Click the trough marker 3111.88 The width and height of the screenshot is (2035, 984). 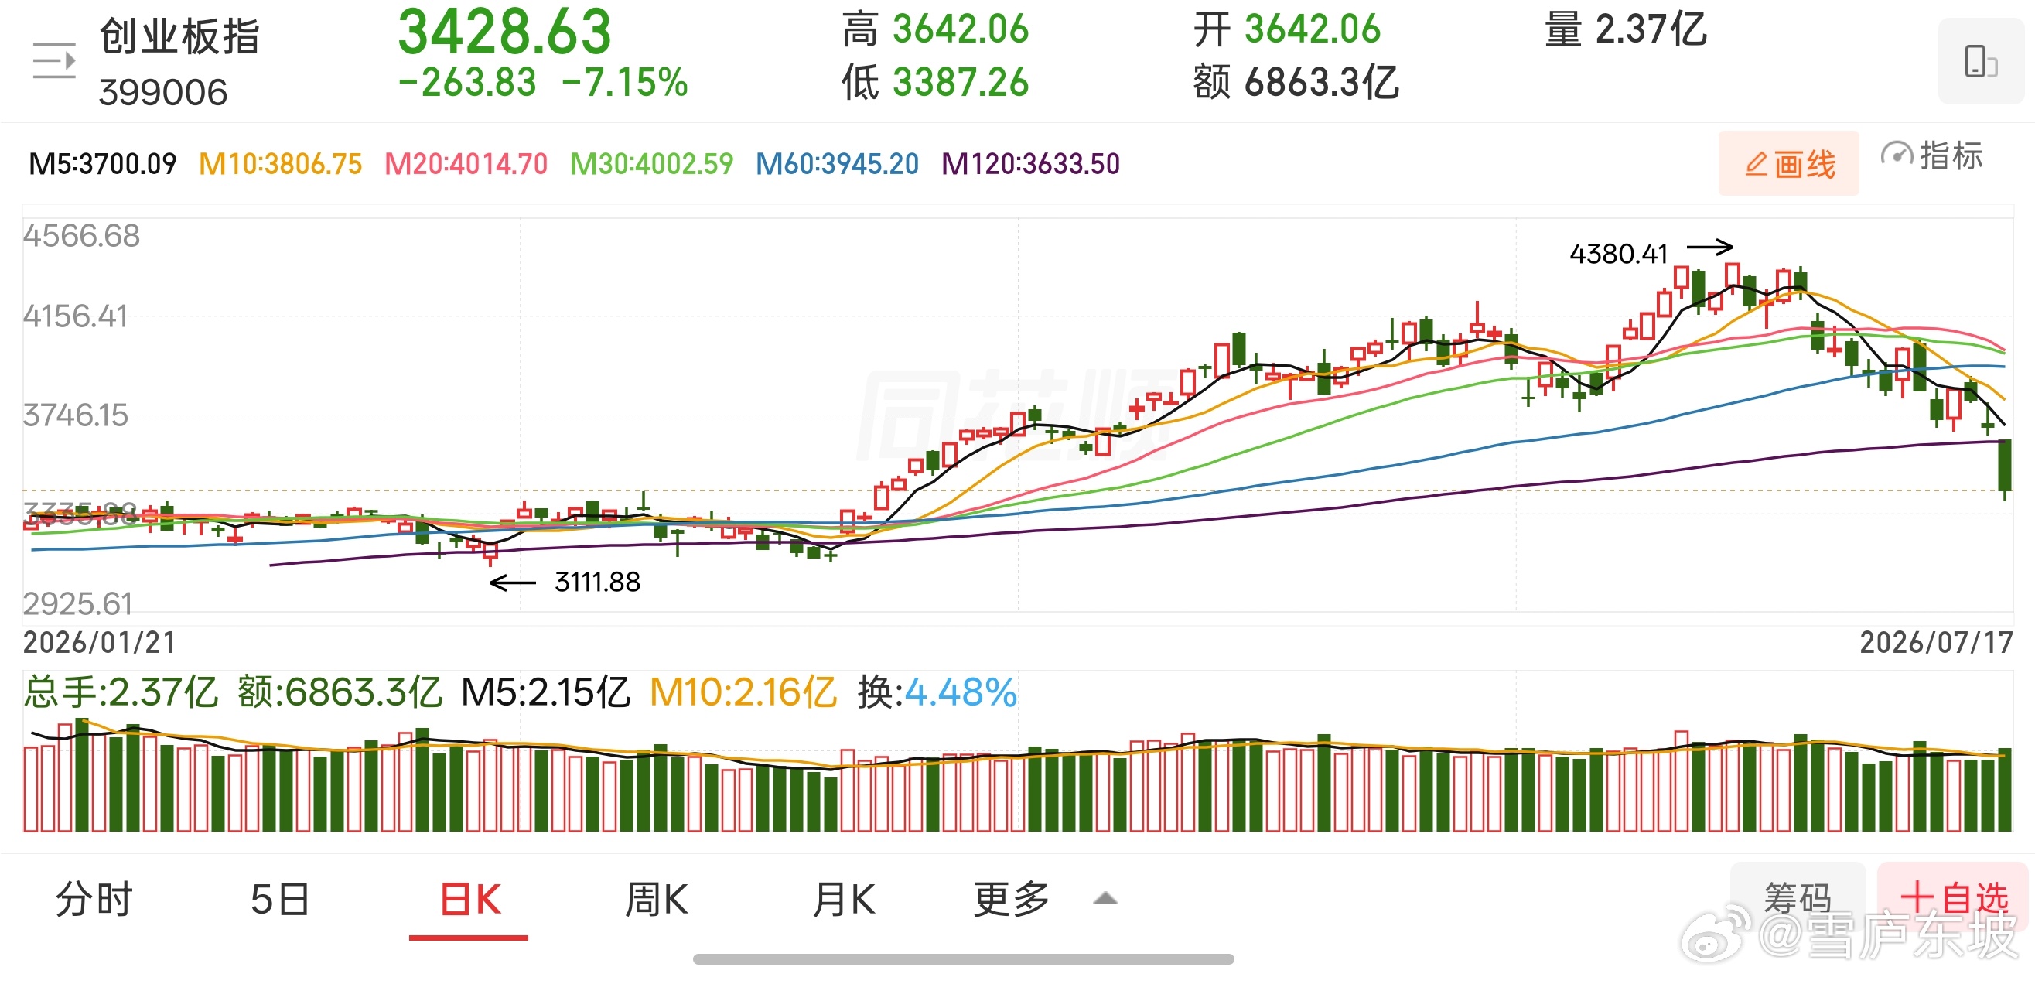tap(597, 583)
